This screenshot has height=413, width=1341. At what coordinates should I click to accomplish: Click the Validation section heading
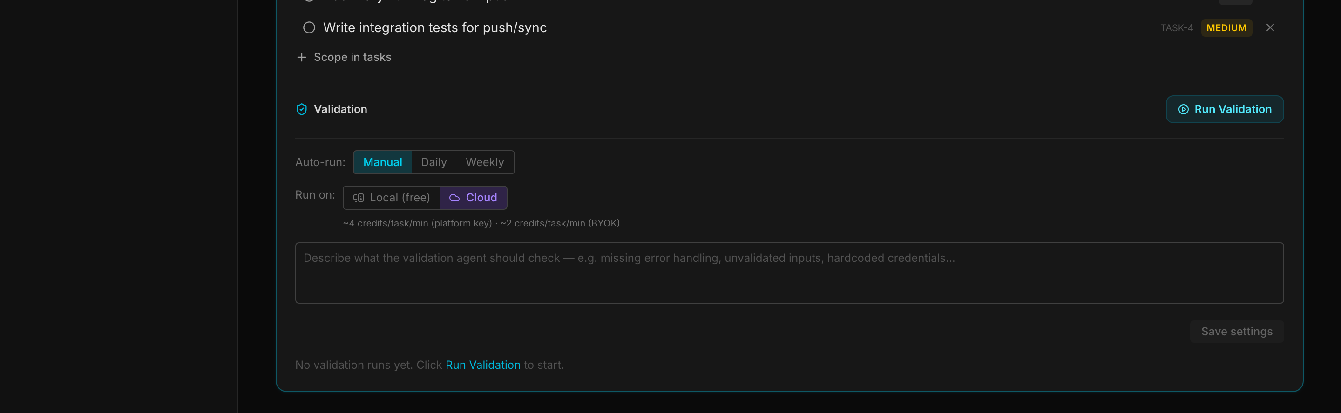340,109
